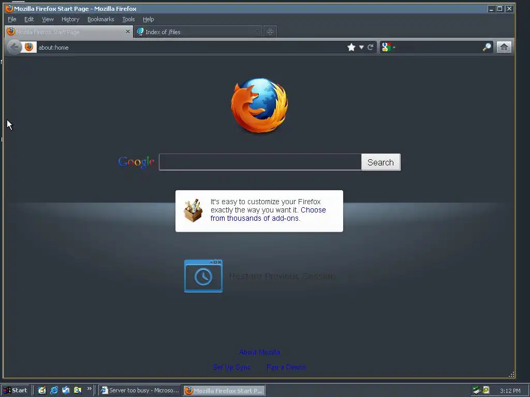Click the window resize grip in the bottom corner
Image resolution: width=530 pixels, height=397 pixels.
(x=511, y=374)
